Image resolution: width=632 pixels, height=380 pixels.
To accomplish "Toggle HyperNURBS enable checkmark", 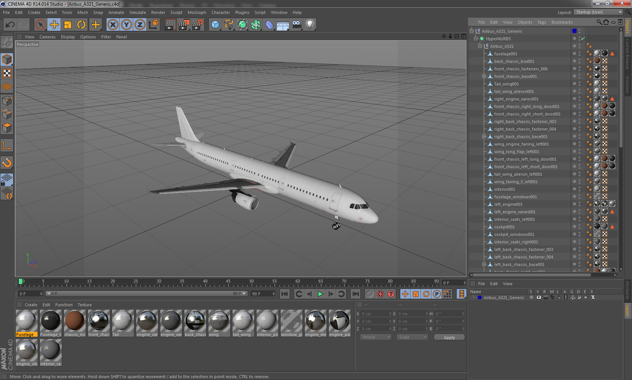I will pos(583,39).
